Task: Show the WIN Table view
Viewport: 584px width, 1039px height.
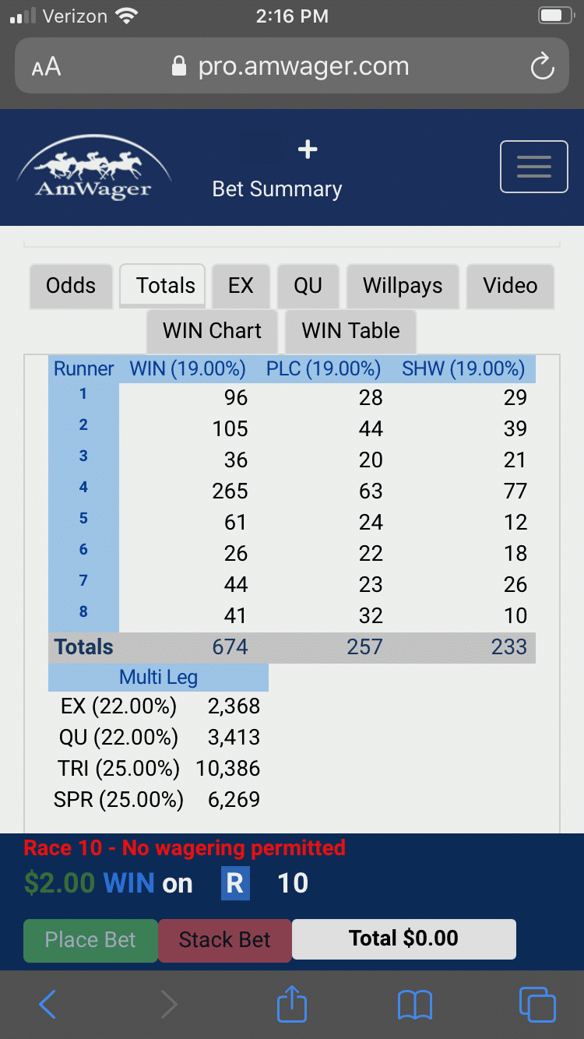Action: click(x=350, y=331)
